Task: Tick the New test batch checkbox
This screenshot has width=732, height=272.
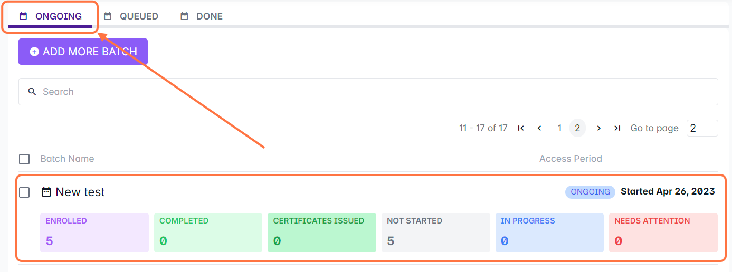Action: (x=24, y=192)
